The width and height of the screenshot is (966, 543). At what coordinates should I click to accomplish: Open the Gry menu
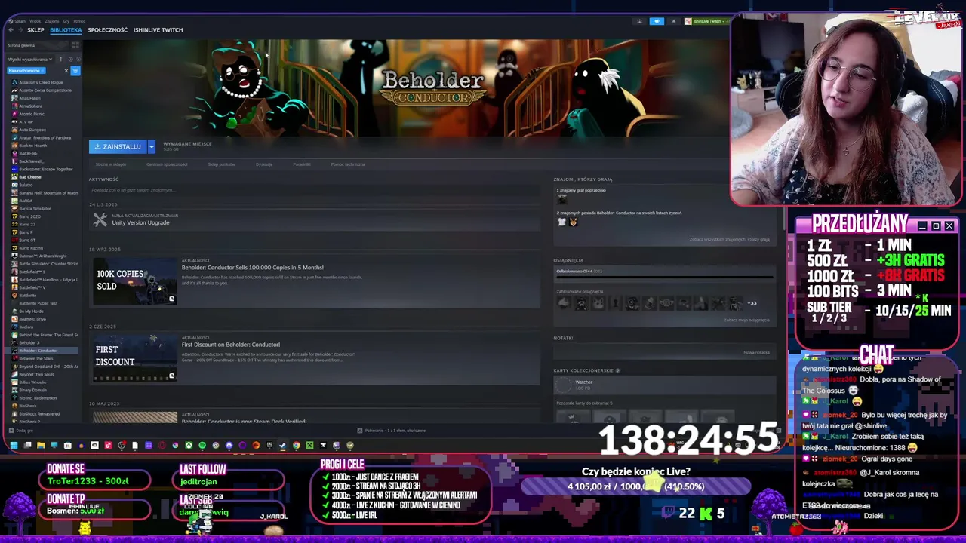click(67, 21)
